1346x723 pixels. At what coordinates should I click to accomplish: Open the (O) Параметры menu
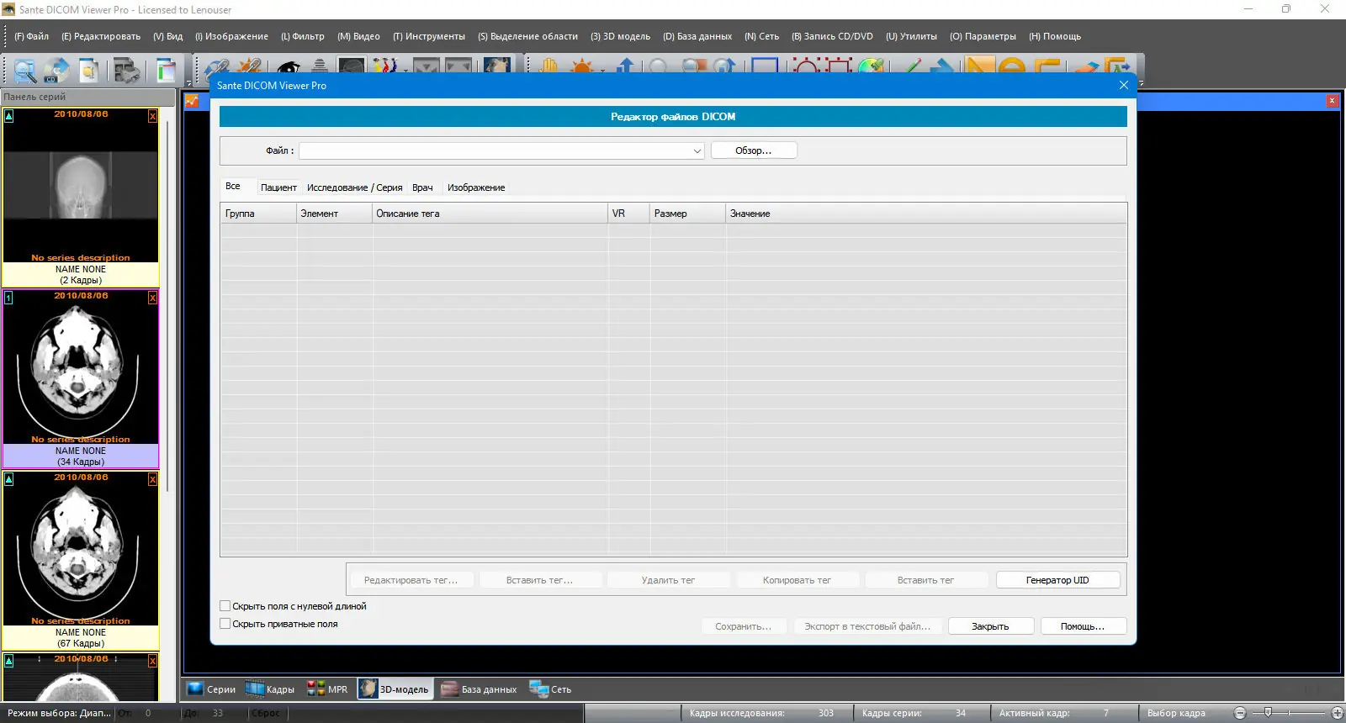(983, 36)
